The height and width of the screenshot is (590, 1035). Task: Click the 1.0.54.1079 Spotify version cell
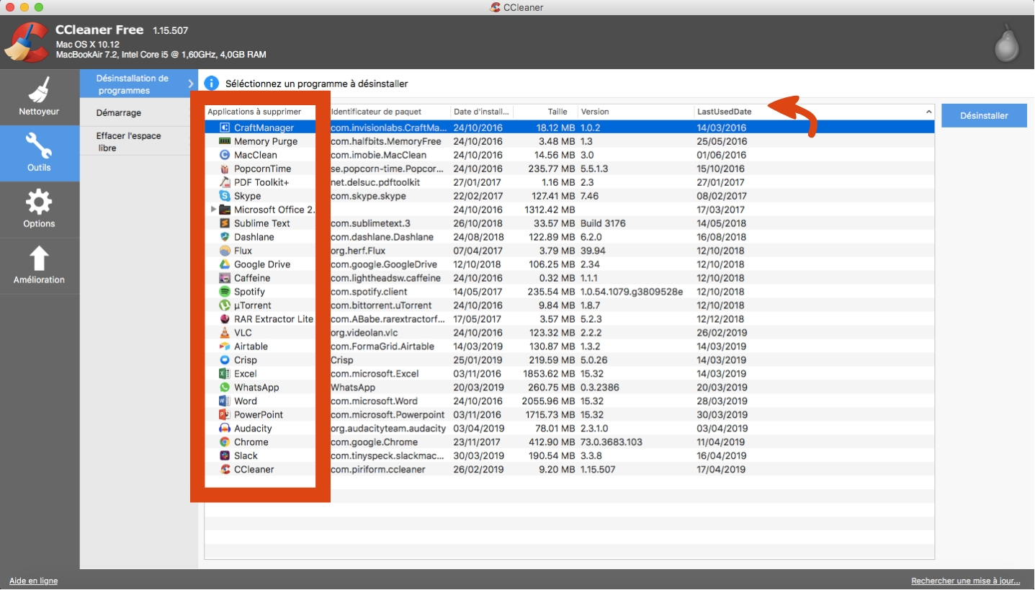(632, 292)
